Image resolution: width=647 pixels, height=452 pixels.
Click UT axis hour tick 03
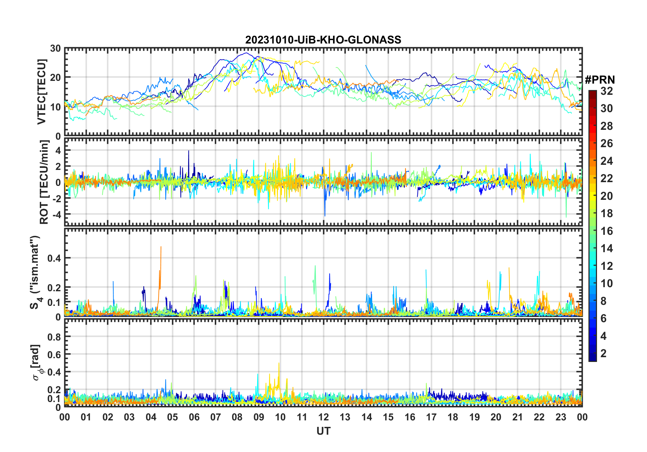(x=129, y=417)
